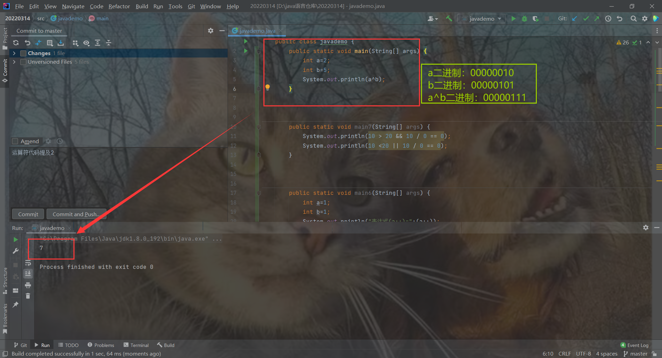Toggle soft-wrap in Run console
This screenshot has height=358, width=662.
click(x=28, y=263)
